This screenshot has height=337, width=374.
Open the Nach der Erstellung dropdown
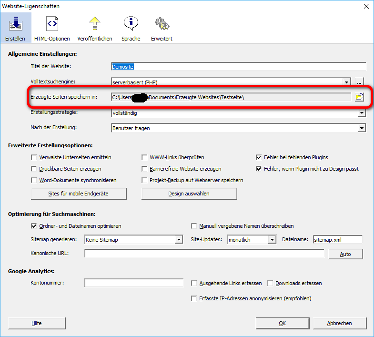362,128
